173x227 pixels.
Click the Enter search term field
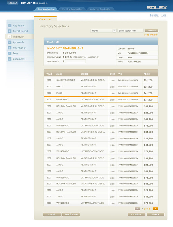point(130,31)
